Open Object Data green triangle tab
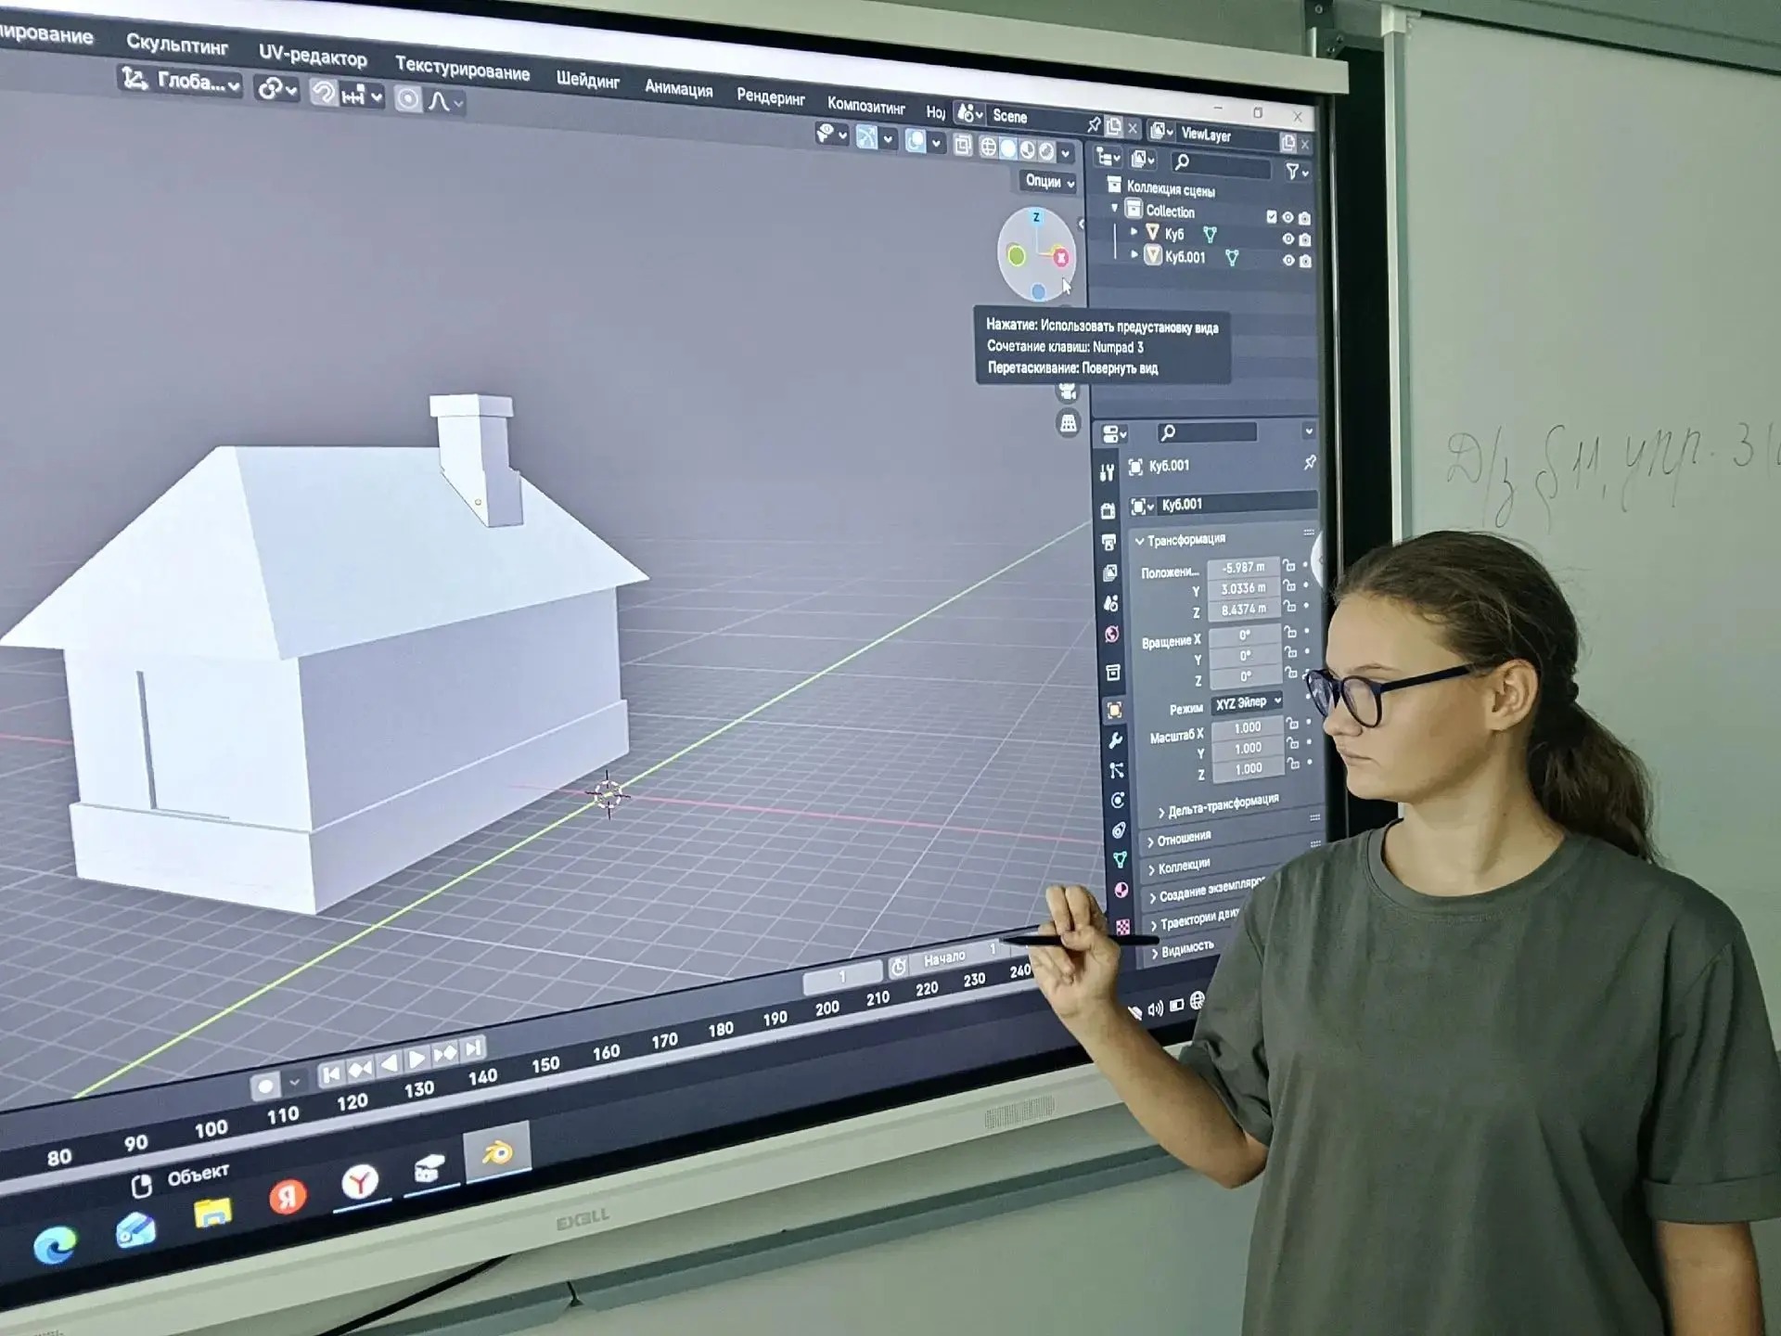Image resolution: width=1781 pixels, height=1336 pixels. point(1120,860)
